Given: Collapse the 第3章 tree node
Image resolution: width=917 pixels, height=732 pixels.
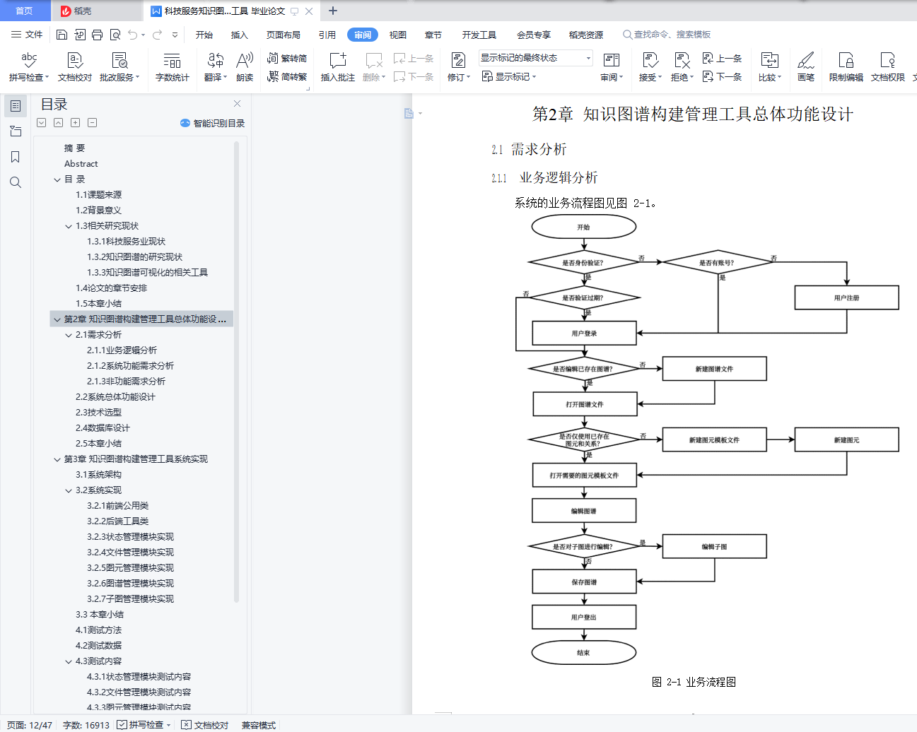Looking at the screenshot, I should (x=57, y=459).
